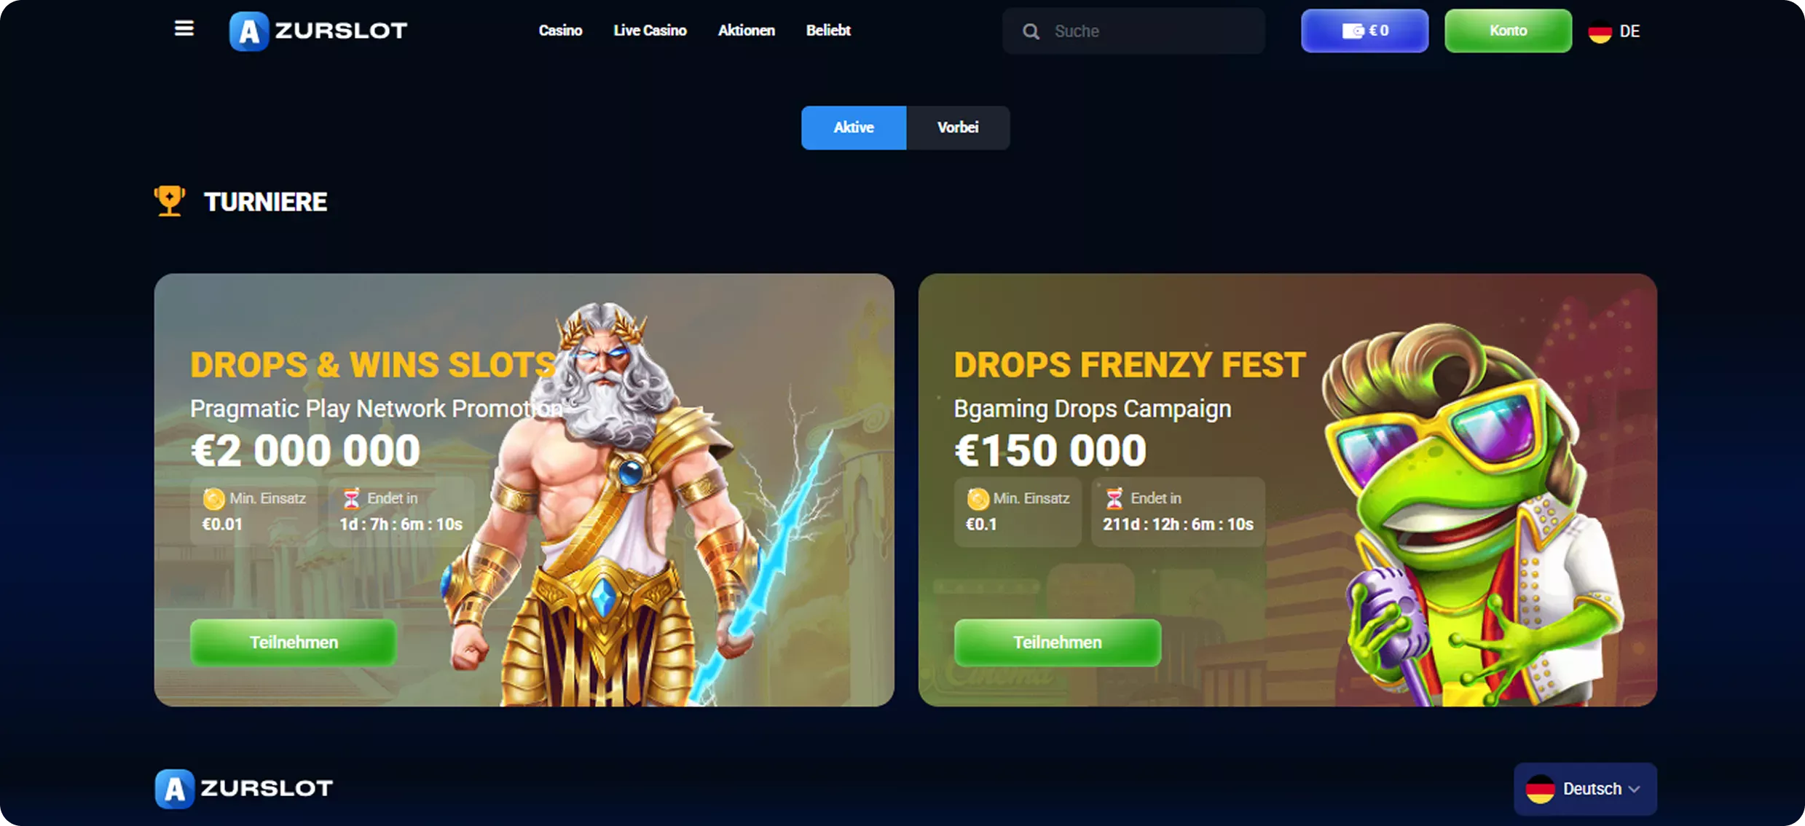Image resolution: width=1805 pixels, height=826 pixels.
Task: Open the DE language selector in header
Action: pyautogui.click(x=1614, y=31)
